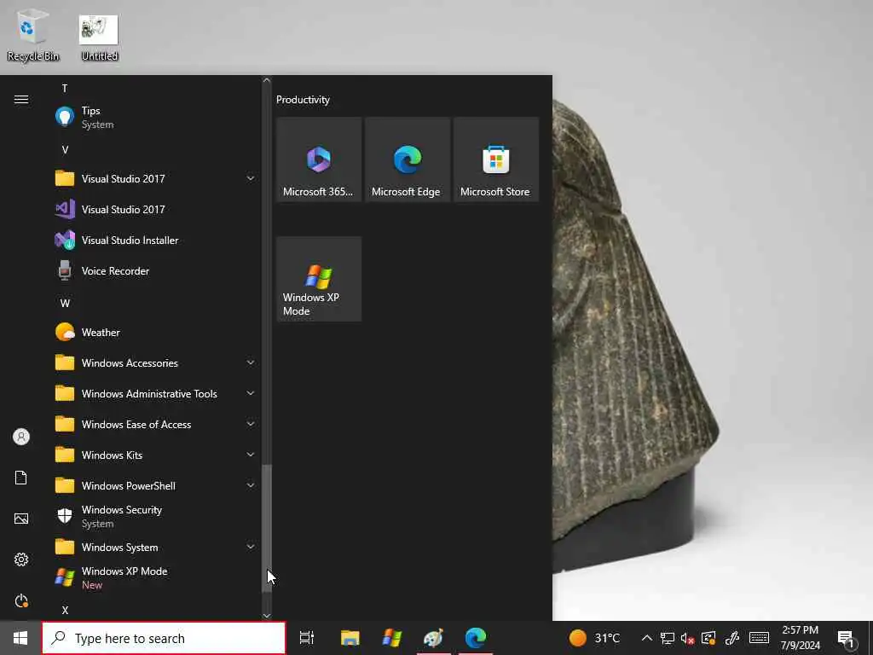The width and height of the screenshot is (873, 655).
Task: Click the app list scroll down arrow
Action: tap(267, 616)
